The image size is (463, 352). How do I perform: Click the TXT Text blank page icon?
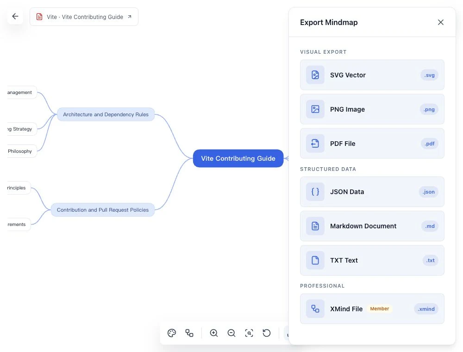point(315,260)
